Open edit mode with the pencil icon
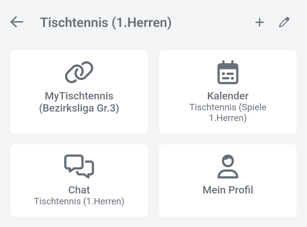The height and width of the screenshot is (227, 307). point(284,23)
